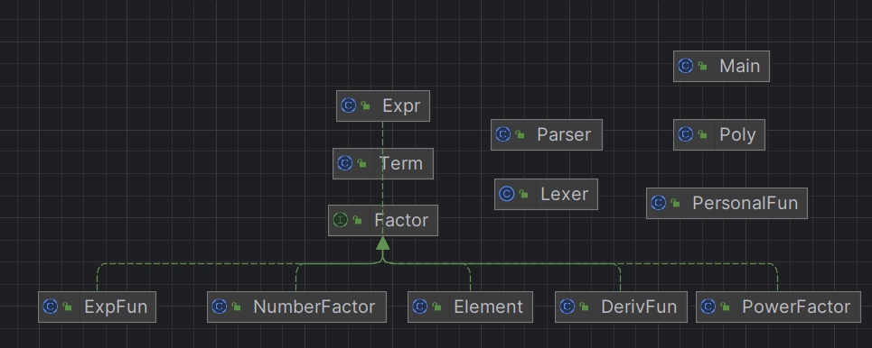Click the class icon on the PersonalFun node
This screenshot has height=348, width=872.
(x=658, y=203)
